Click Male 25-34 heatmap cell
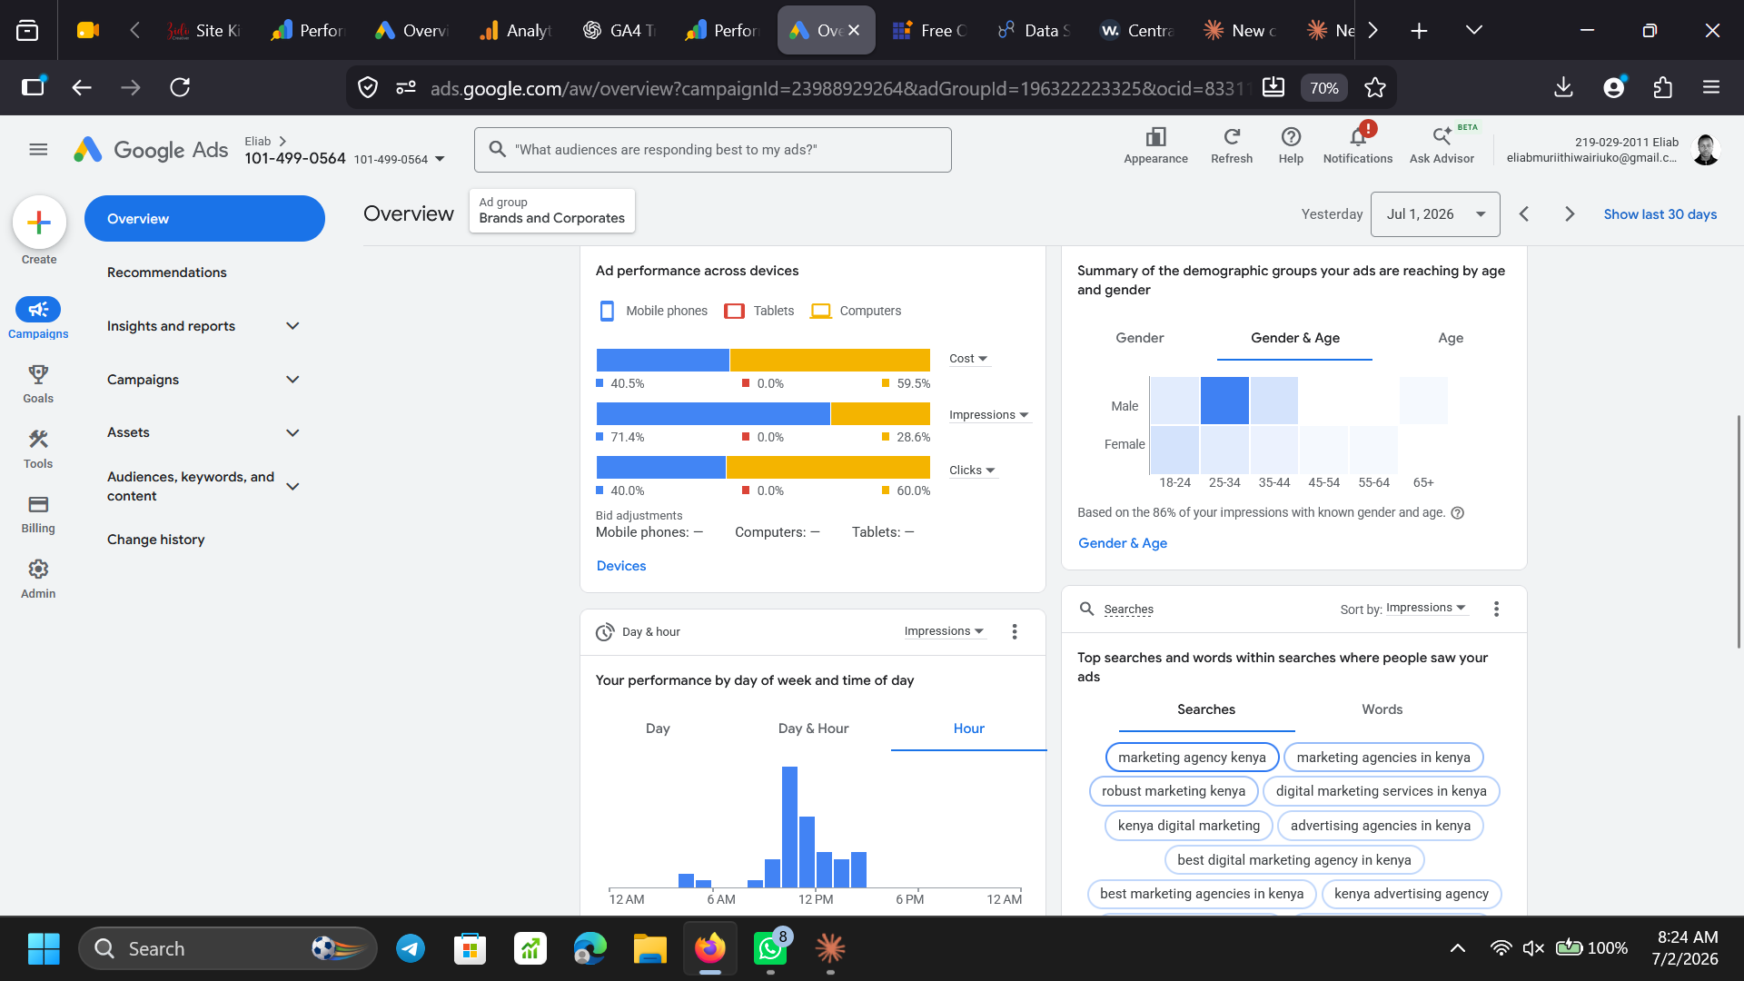Screen dimensions: 1744x981 (x=1224, y=401)
